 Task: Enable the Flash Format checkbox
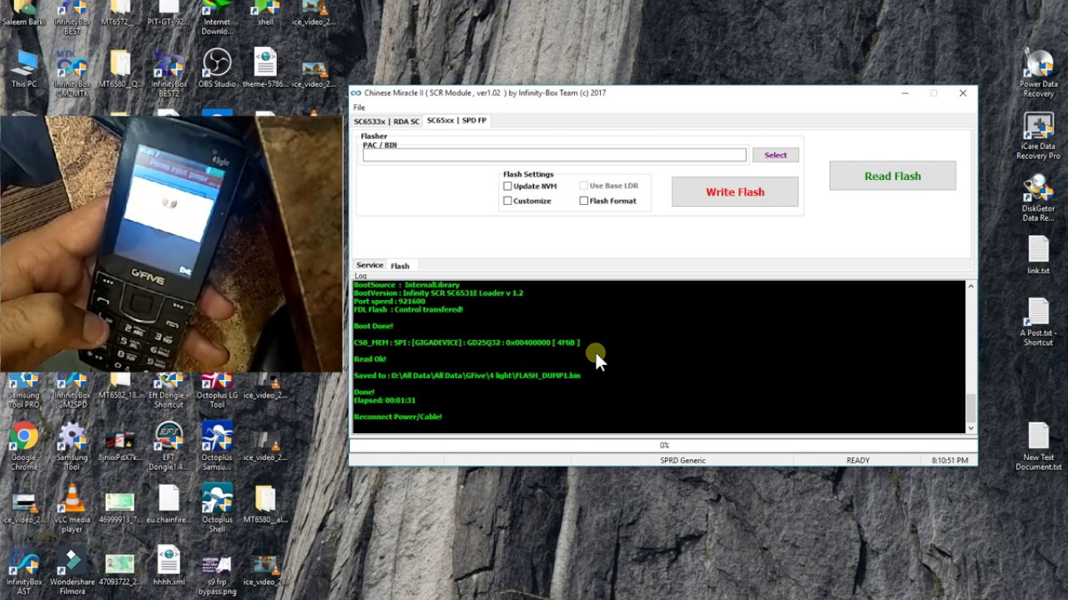click(583, 201)
